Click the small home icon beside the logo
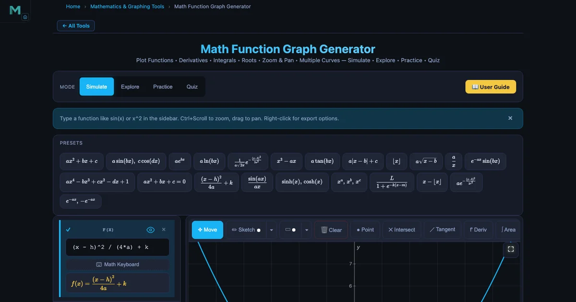The width and height of the screenshot is (576, 302). (25, 17)
